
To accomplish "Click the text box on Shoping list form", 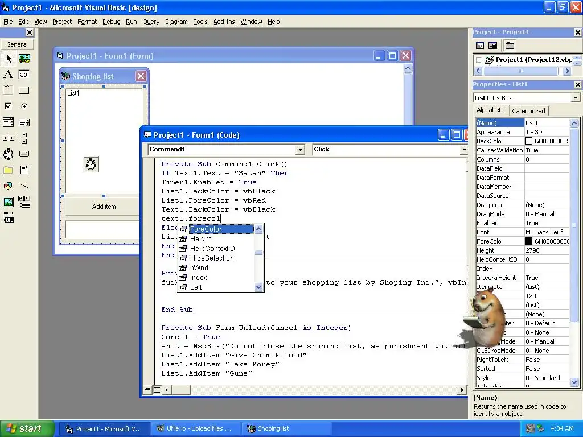I will coord(102,229).
